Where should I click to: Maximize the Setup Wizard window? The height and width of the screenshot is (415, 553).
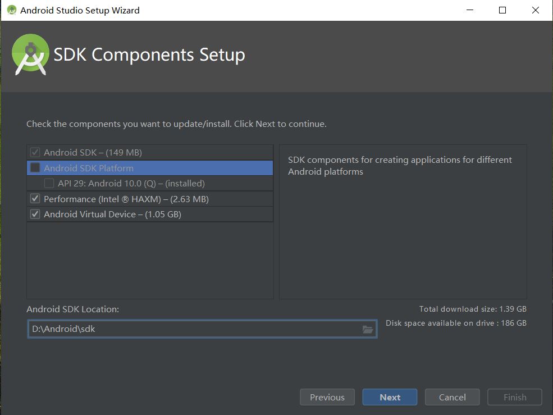click(x=502, y=10)
